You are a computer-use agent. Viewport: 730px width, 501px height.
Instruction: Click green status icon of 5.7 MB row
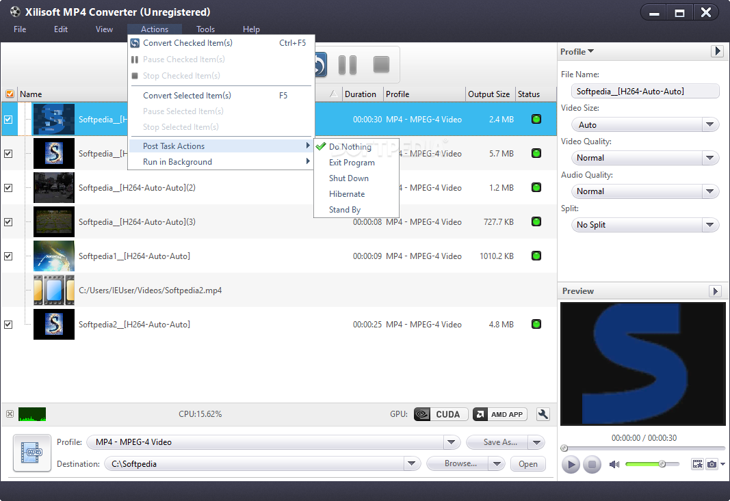[x=536, y=154]
